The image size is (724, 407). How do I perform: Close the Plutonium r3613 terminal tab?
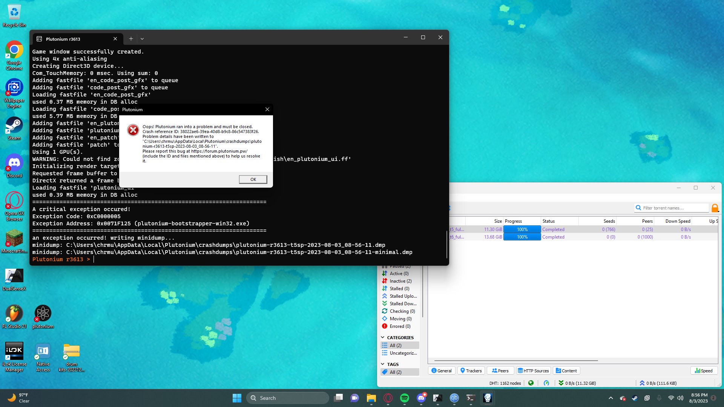115,39
